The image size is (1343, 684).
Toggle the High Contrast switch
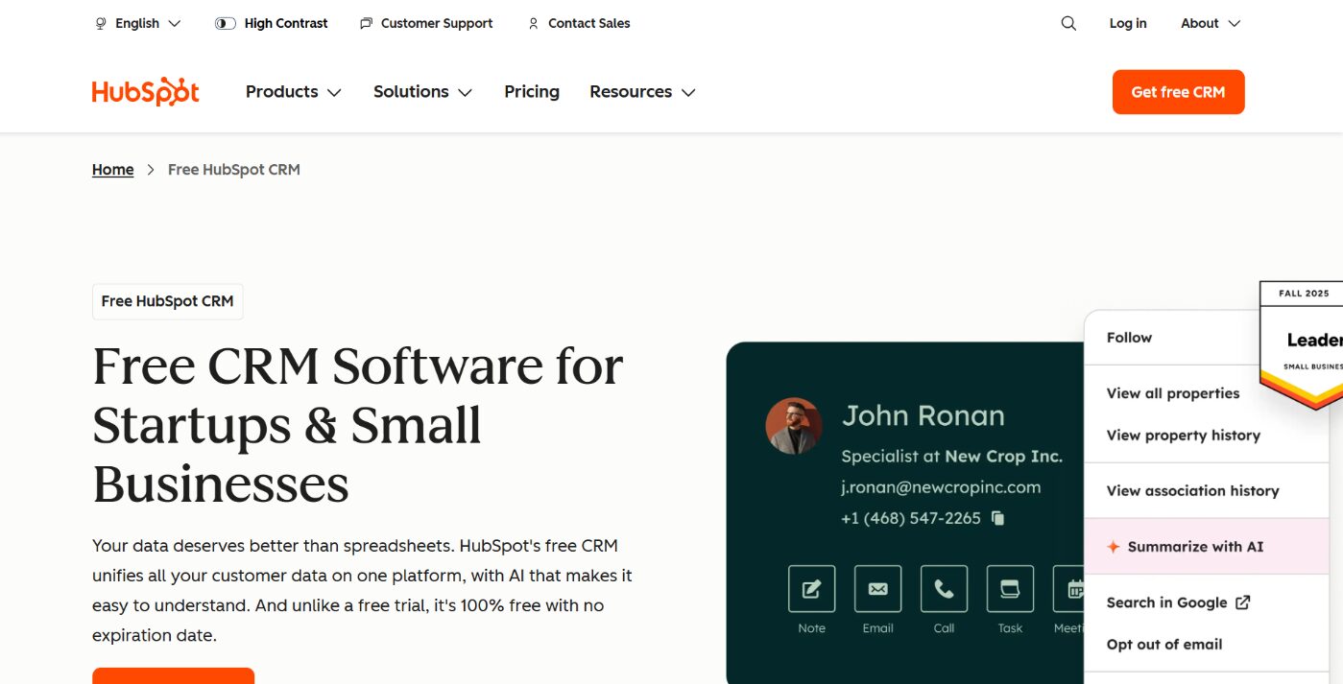pos(224,22)
